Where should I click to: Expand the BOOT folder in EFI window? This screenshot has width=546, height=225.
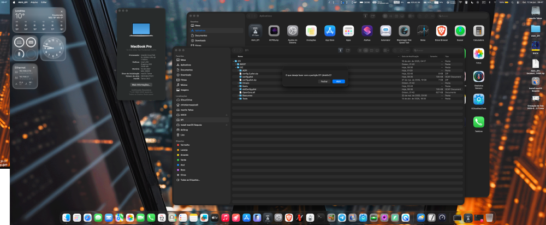(x=236, y=64)
